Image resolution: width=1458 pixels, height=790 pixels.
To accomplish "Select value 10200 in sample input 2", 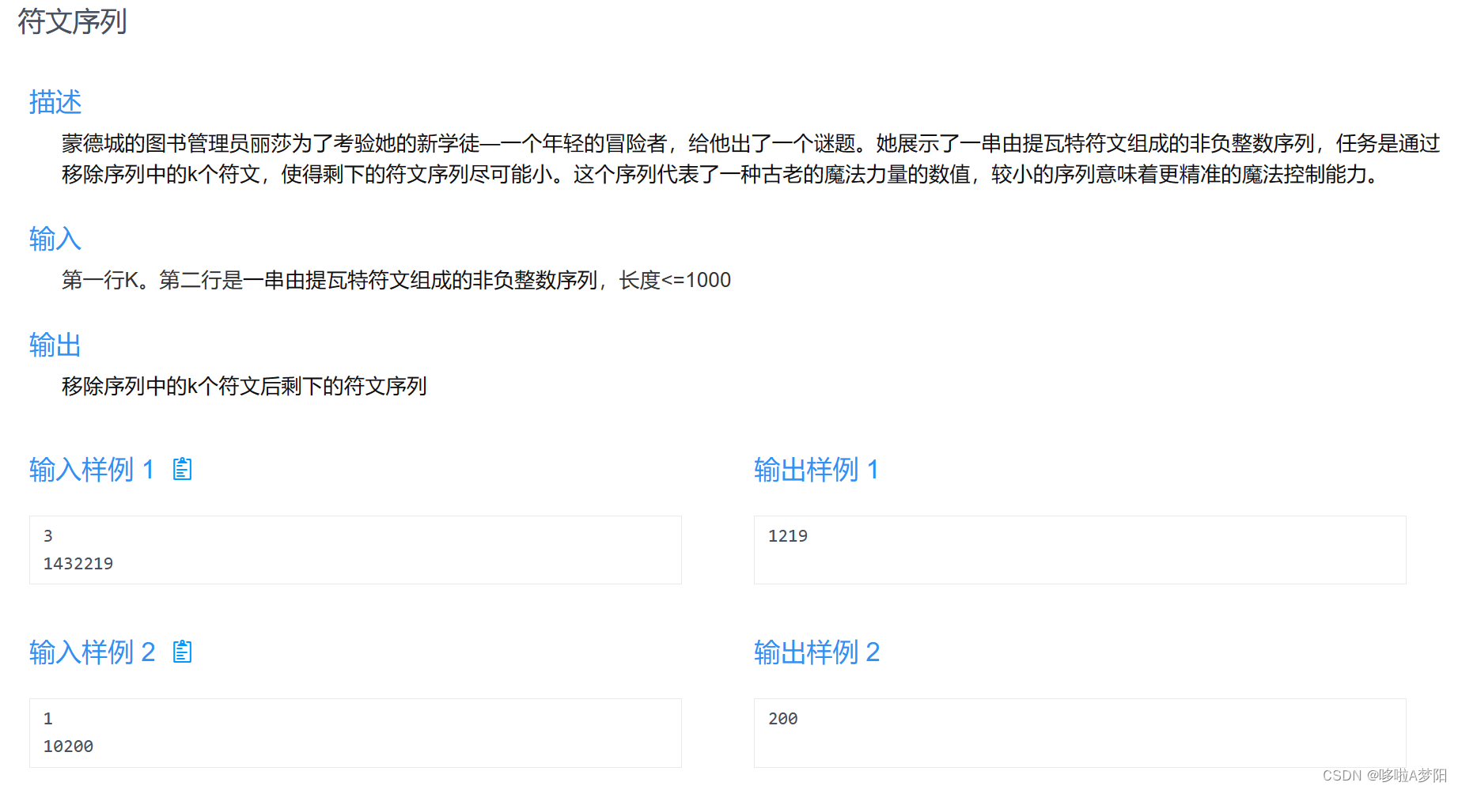I will coord(68,747).
